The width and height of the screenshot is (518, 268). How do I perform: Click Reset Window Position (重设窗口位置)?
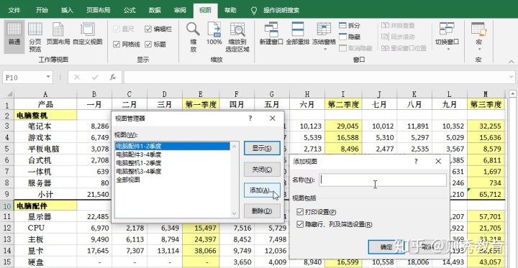pos(404,48)
